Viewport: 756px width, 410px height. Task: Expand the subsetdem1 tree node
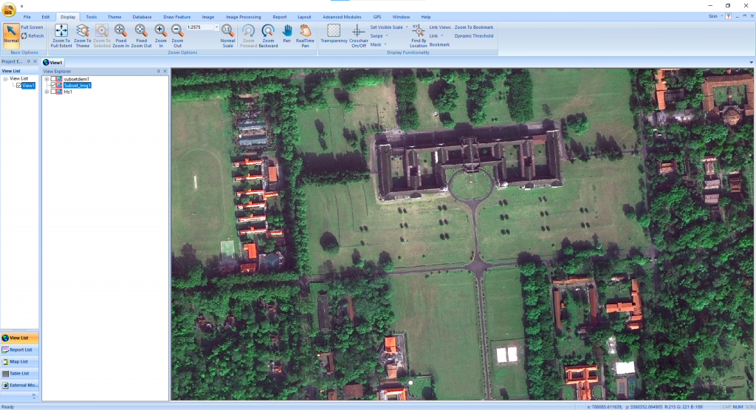coord(47,79)
